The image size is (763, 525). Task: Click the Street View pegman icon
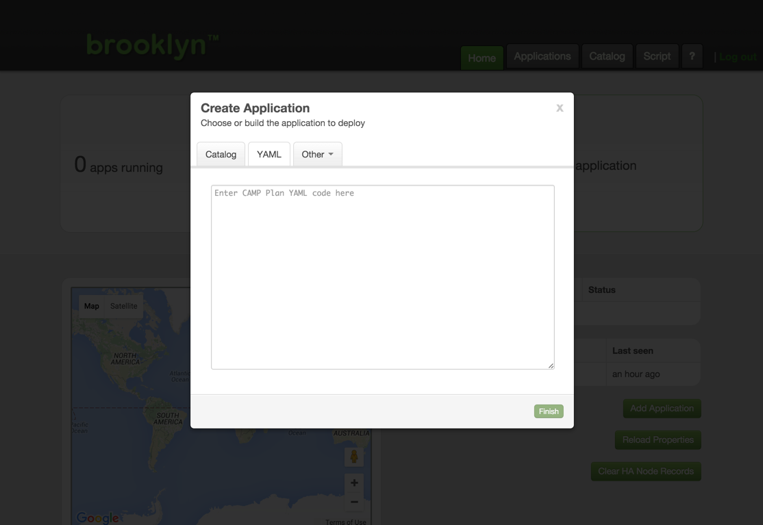coord(354,457)
